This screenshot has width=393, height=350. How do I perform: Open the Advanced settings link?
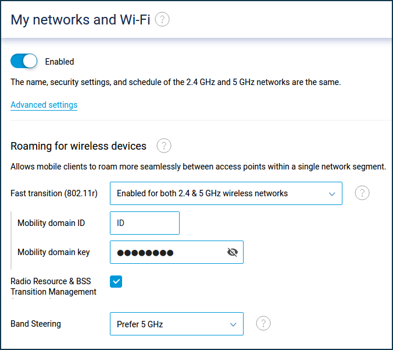44,105
